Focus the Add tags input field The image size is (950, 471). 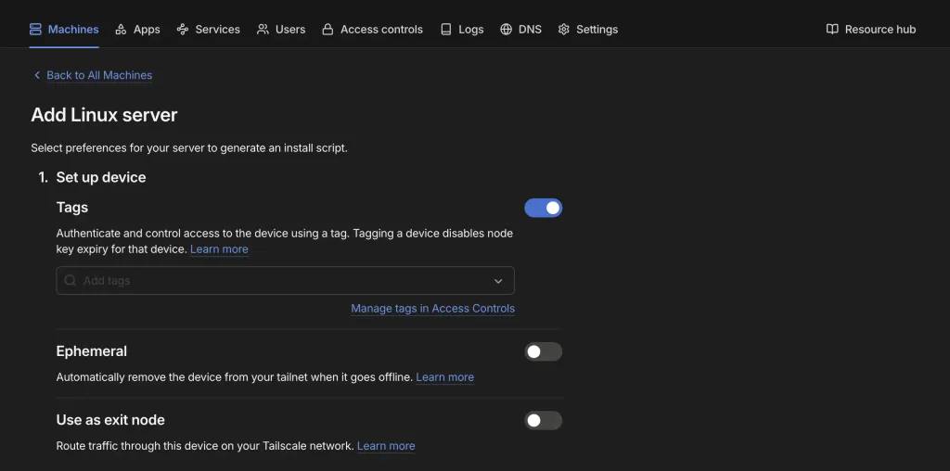tap(286, 280)
